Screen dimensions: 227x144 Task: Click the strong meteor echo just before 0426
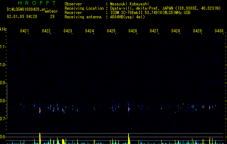tap(128, 109)
